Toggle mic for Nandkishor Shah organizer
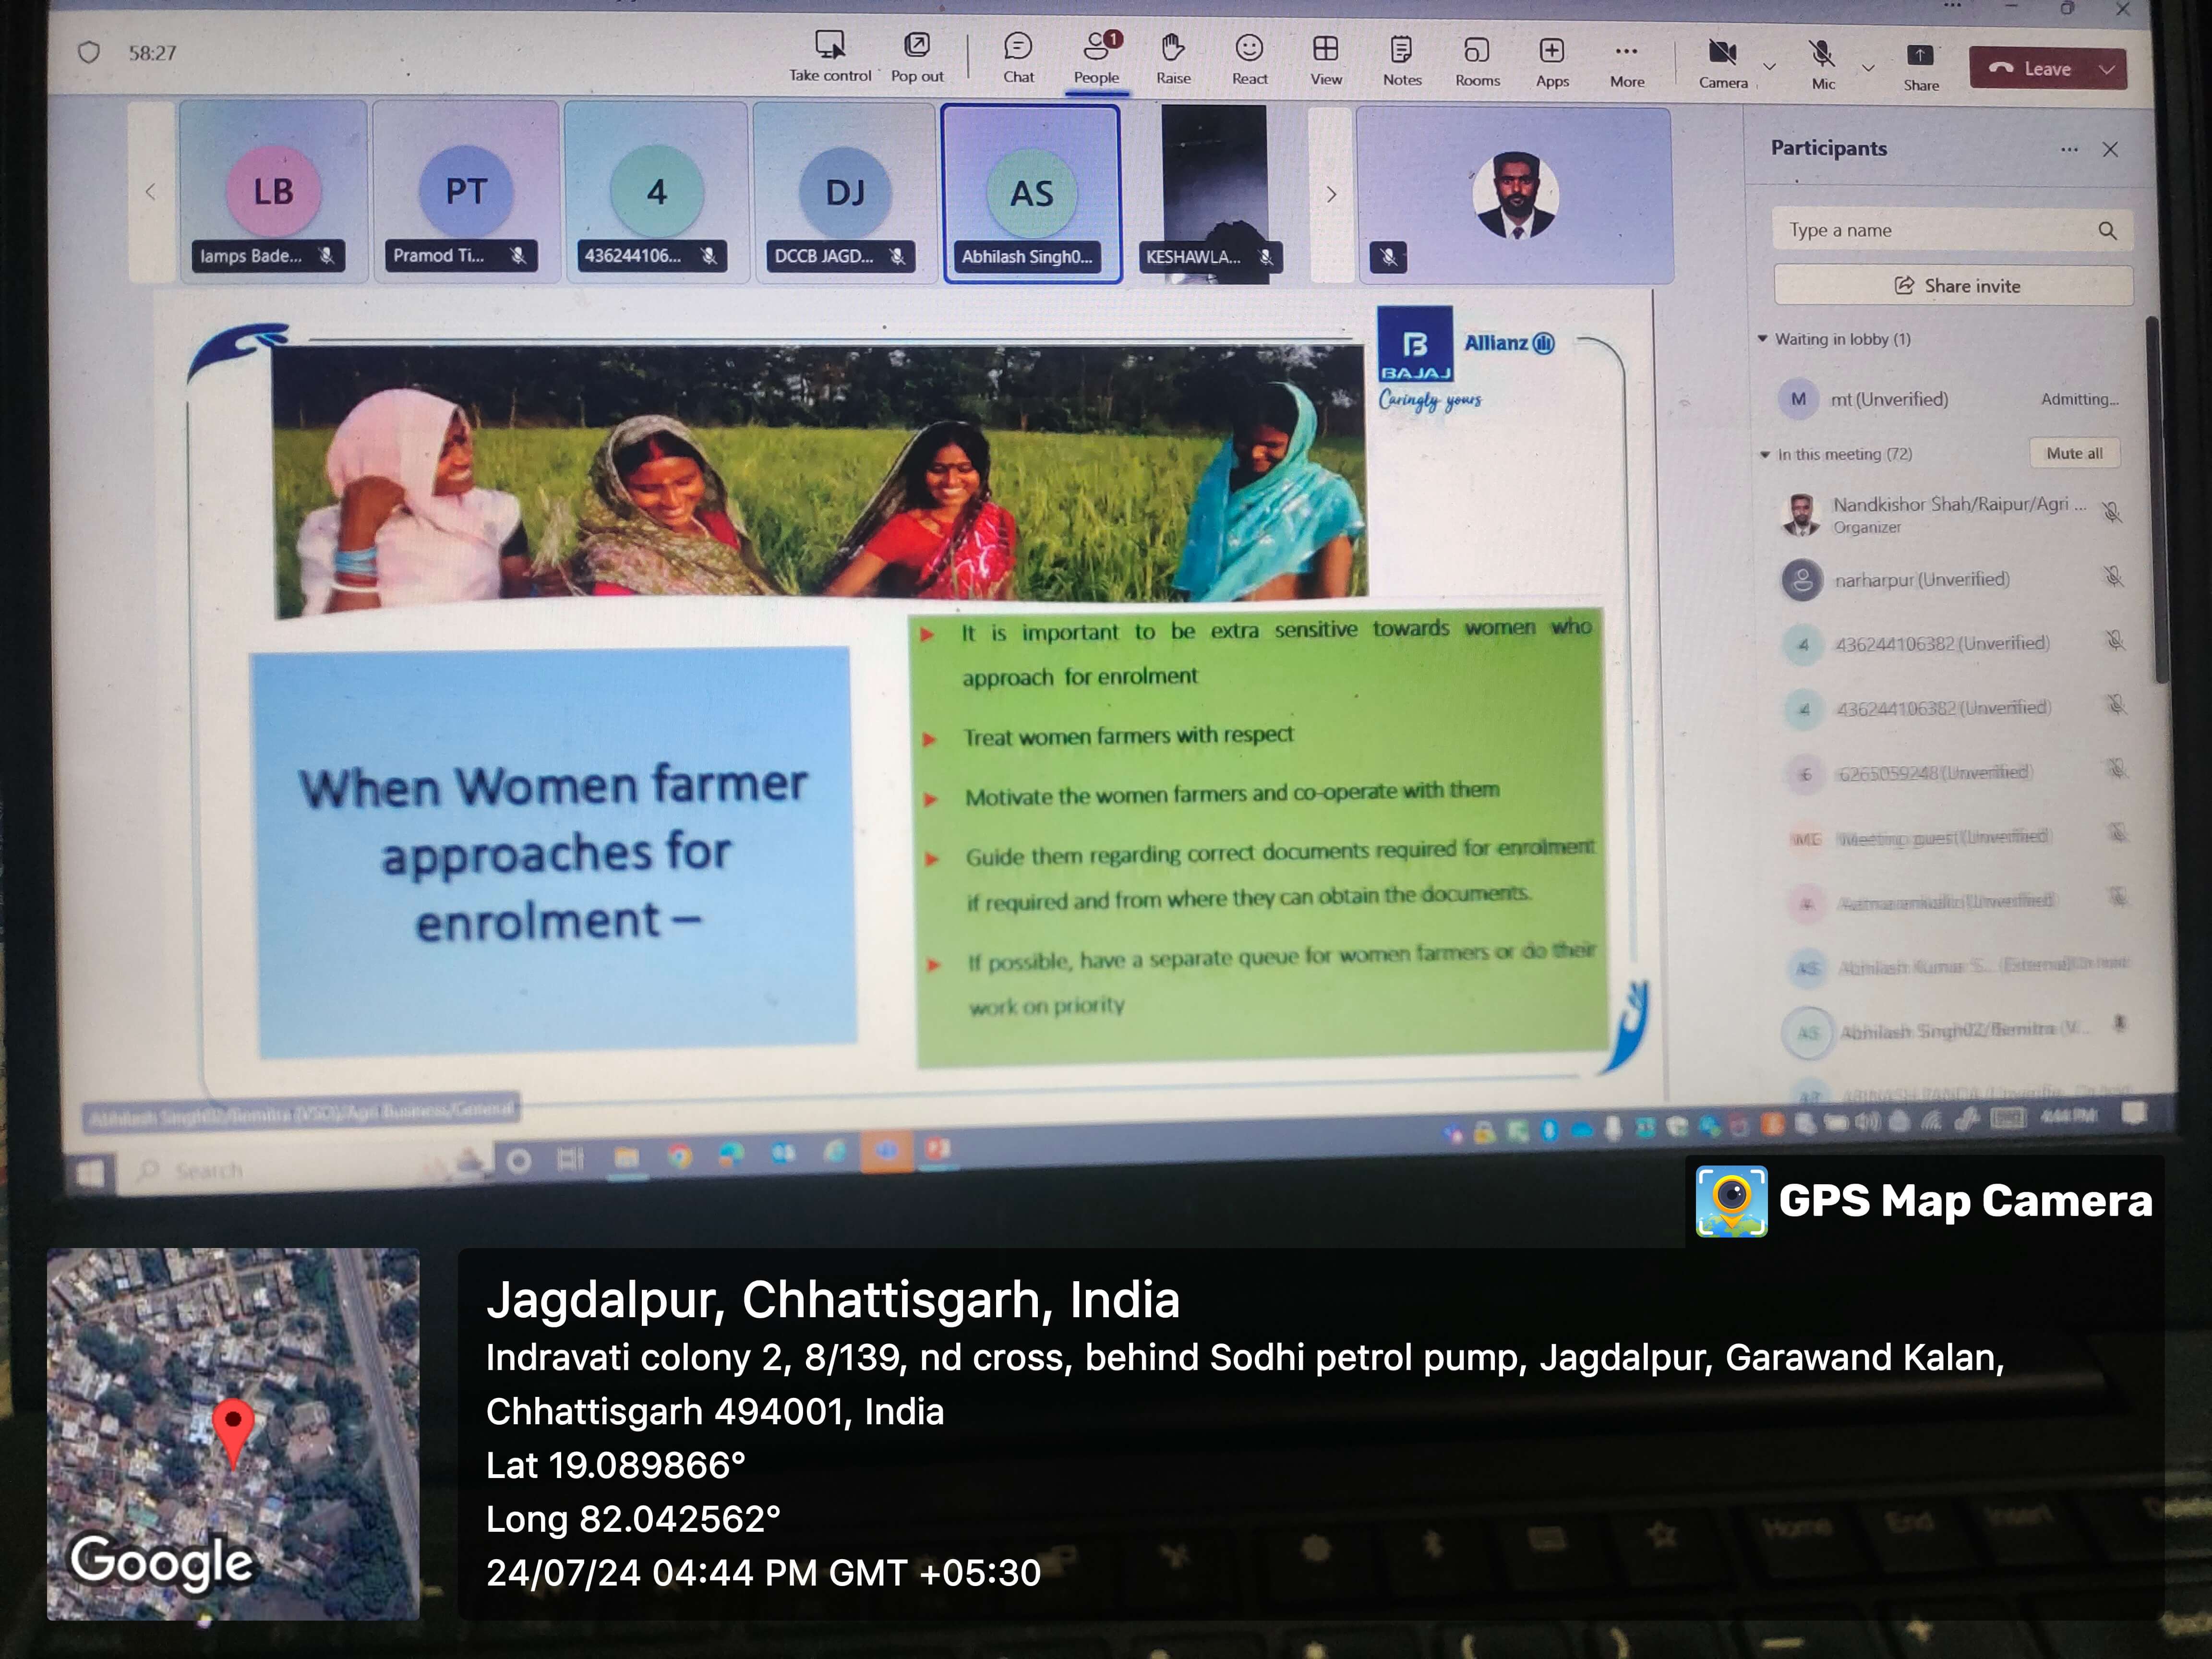The image size is (2212, 1659). pyautogui.click(x=2112, y=512)
